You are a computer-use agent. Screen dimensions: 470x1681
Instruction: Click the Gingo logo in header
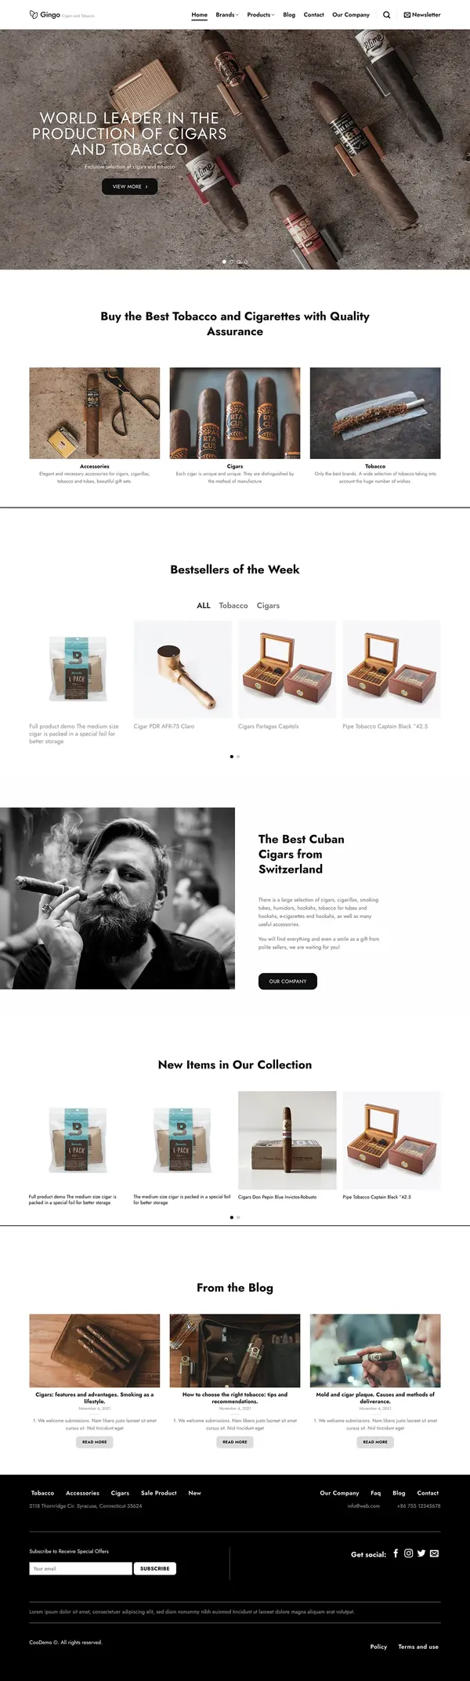45,15
